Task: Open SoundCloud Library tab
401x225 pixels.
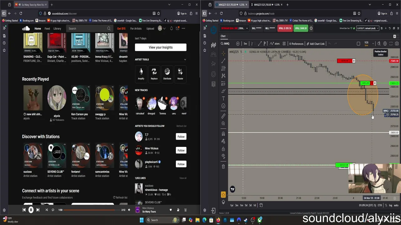Action: (x=57, y=28)
